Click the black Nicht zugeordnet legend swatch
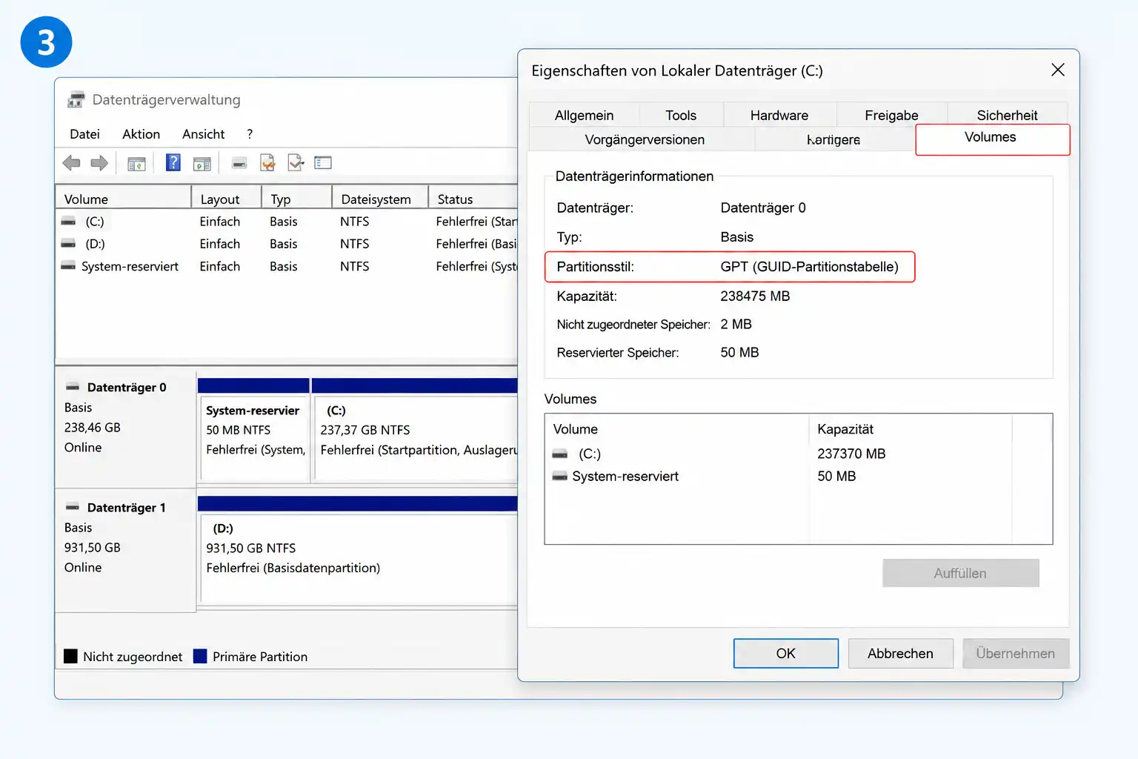Viewport: 1138px width, 759px height. coord(70,656)
